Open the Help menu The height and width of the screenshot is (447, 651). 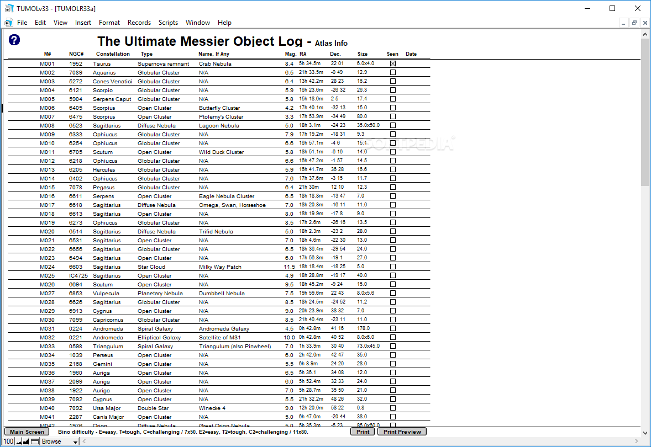click(x=224, y=23)
